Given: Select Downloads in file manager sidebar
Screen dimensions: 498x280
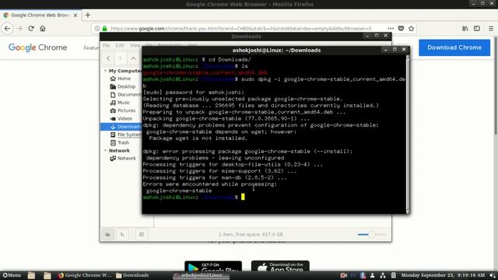Looking at the screenshot, I should pyautogui.click(x=121, y=127).
